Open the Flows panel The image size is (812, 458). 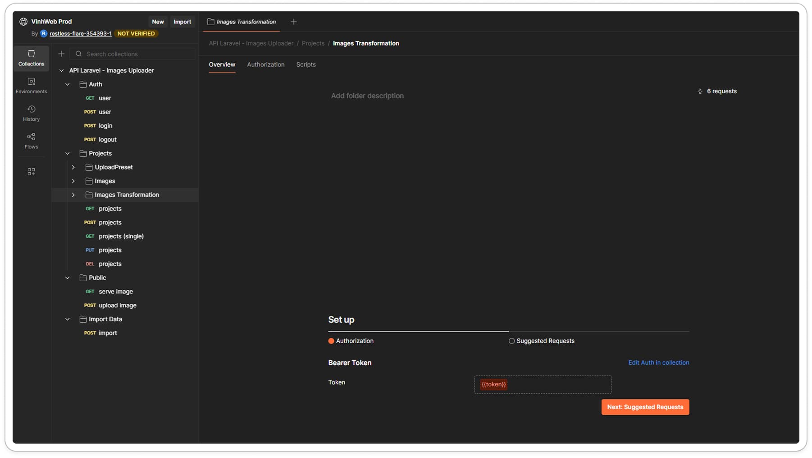pyautogui.click(x=31, y=140)
